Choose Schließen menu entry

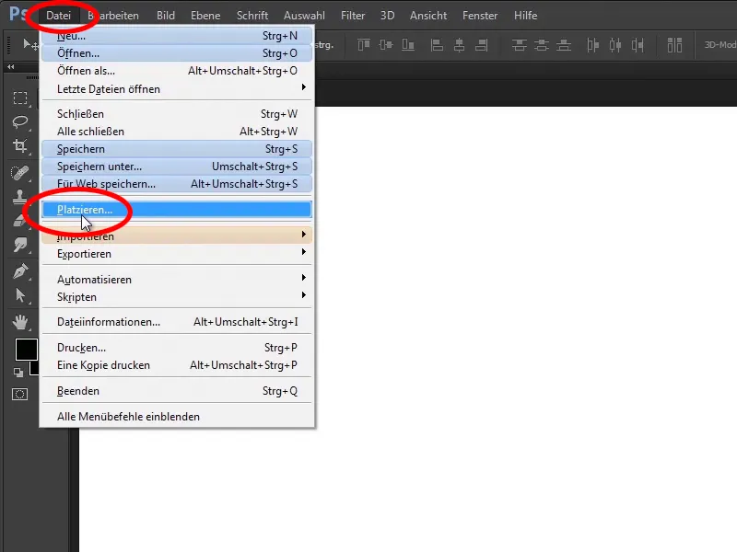(x=177, y=114)
